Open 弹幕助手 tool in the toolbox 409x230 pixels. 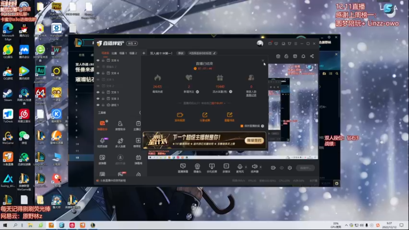[102, 125]
